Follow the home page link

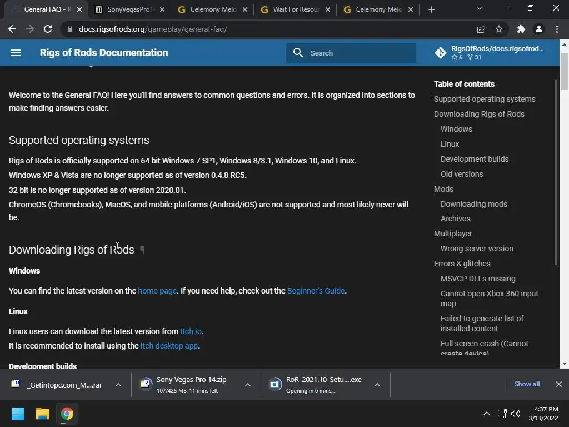157,291
